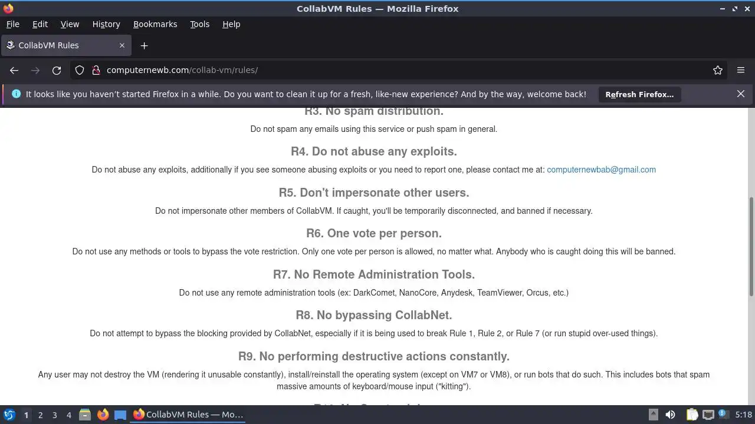Click the sentence about blocking provided by CollabNet
755x424 pixels.
pyautogui.click(x=374, y=333)
